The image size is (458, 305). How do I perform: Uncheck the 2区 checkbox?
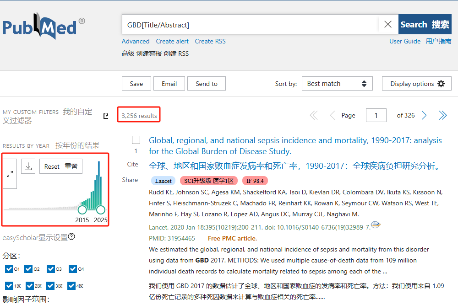(30, 286)
